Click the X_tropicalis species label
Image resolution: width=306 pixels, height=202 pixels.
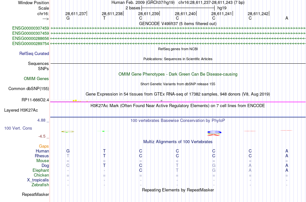click(38, 180)
